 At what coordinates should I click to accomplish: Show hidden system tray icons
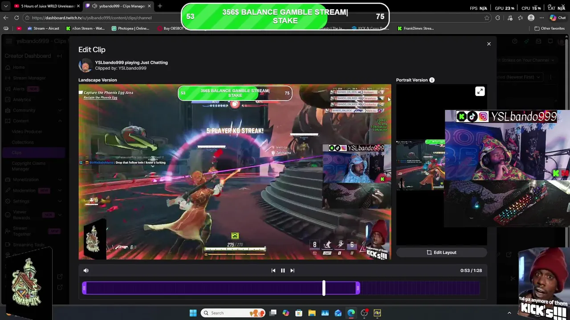point(509,313)
